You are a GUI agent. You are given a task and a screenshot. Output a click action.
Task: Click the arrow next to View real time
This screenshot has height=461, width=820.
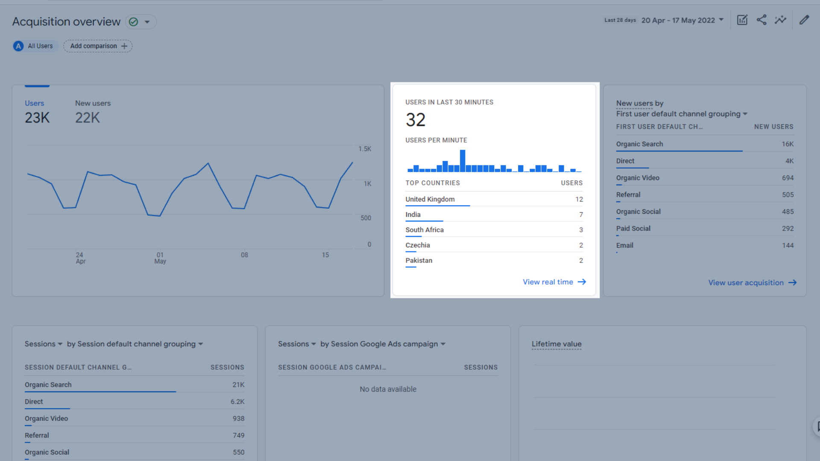[582, 282]
